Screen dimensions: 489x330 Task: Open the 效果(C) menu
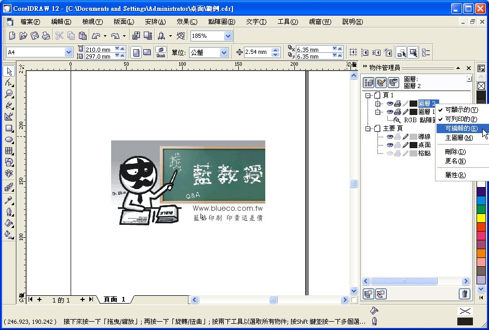pos(187,22)
